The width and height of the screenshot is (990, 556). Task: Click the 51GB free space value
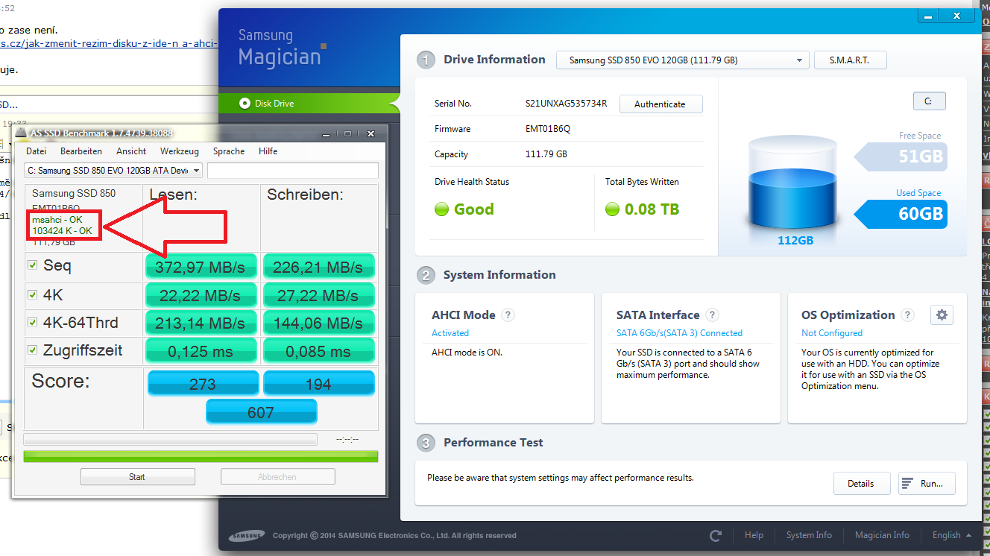click(921, 157)
